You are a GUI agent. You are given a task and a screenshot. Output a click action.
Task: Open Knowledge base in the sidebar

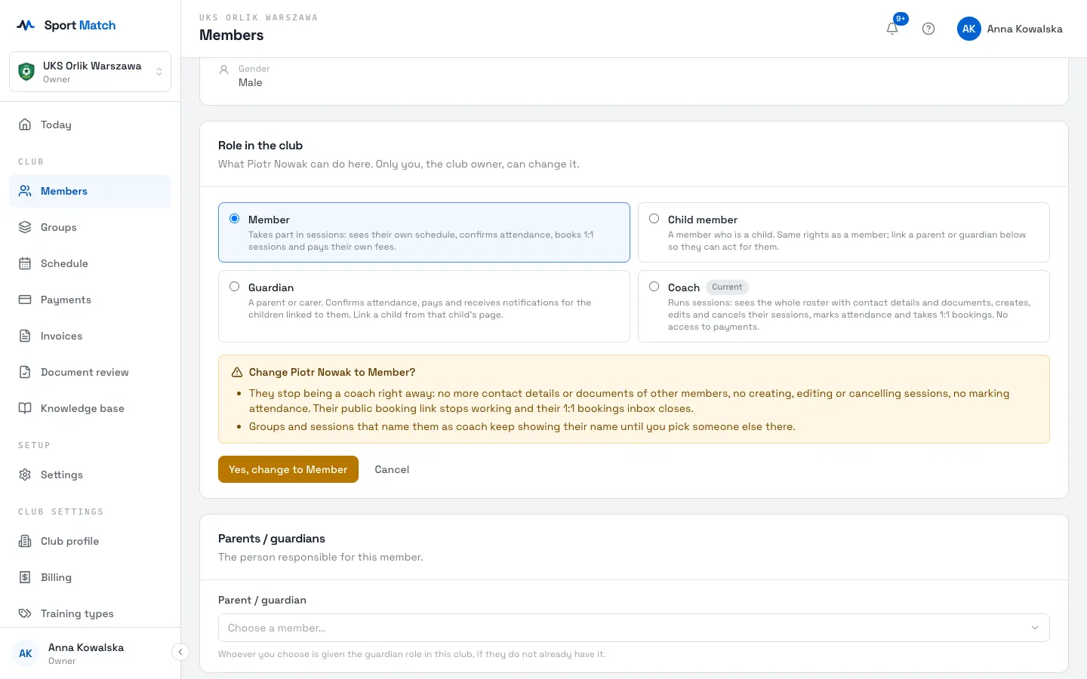tap(90, 408)
